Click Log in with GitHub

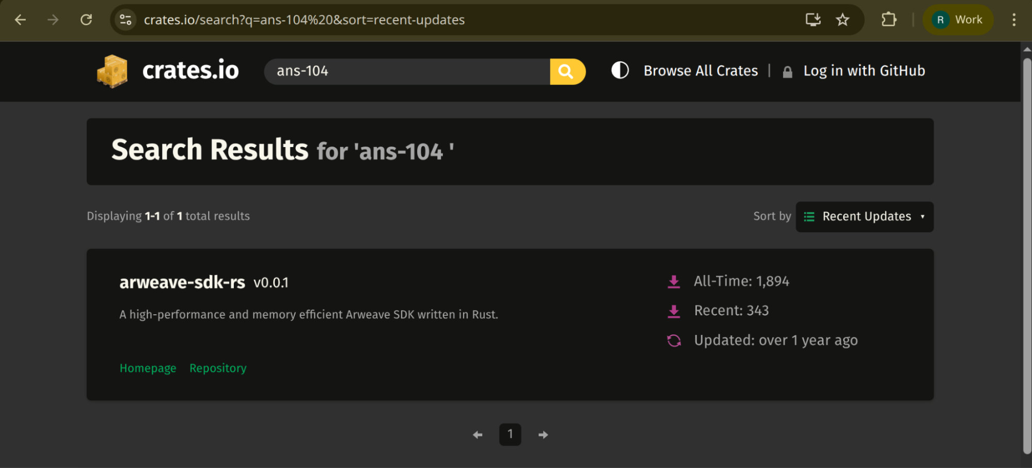tap(864, 71)
